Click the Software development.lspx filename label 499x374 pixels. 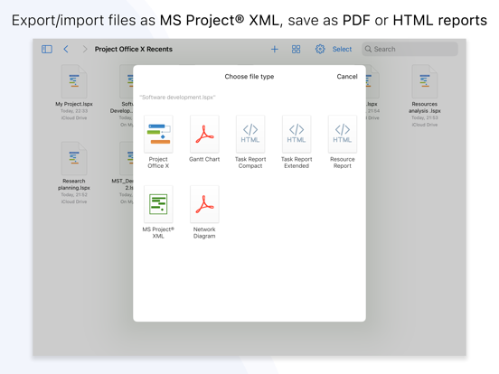coord(177,98)
